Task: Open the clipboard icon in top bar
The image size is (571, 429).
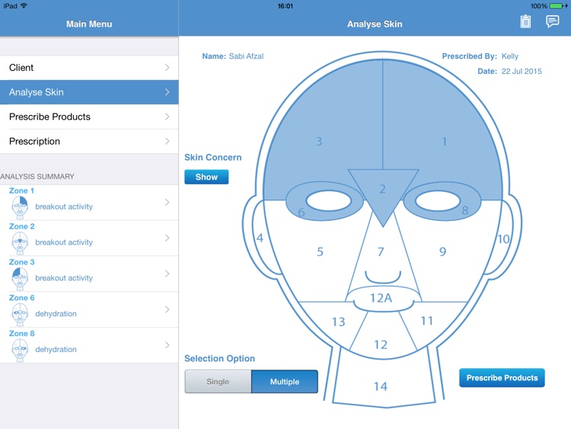Action: pos(525,22)
